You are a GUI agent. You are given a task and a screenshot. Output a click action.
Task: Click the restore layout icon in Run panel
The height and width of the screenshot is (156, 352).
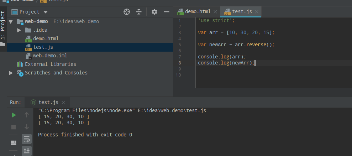(x=14, y=142)
